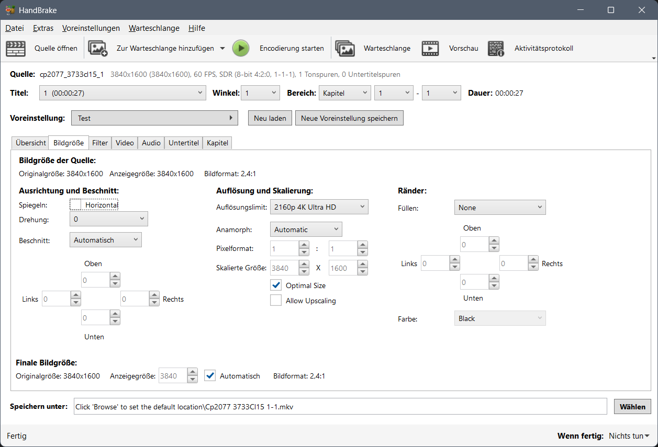Click the Speichern unter path field
658x447 pixels.
(x=340, y=406)
